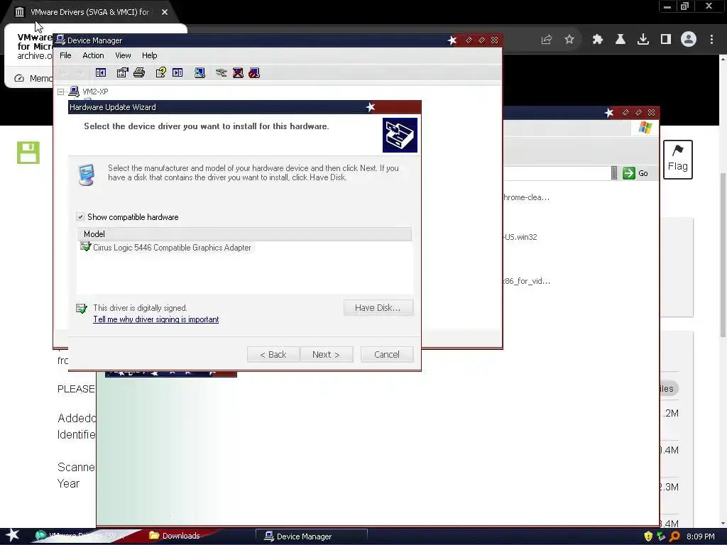Uncheck Show compatible hardware checkbox
The image size is (727, 545).
[x=80, y=217]
